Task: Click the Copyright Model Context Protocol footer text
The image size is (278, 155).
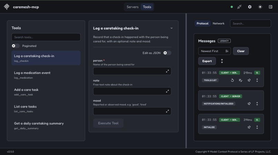Action: tap(233, 152)
